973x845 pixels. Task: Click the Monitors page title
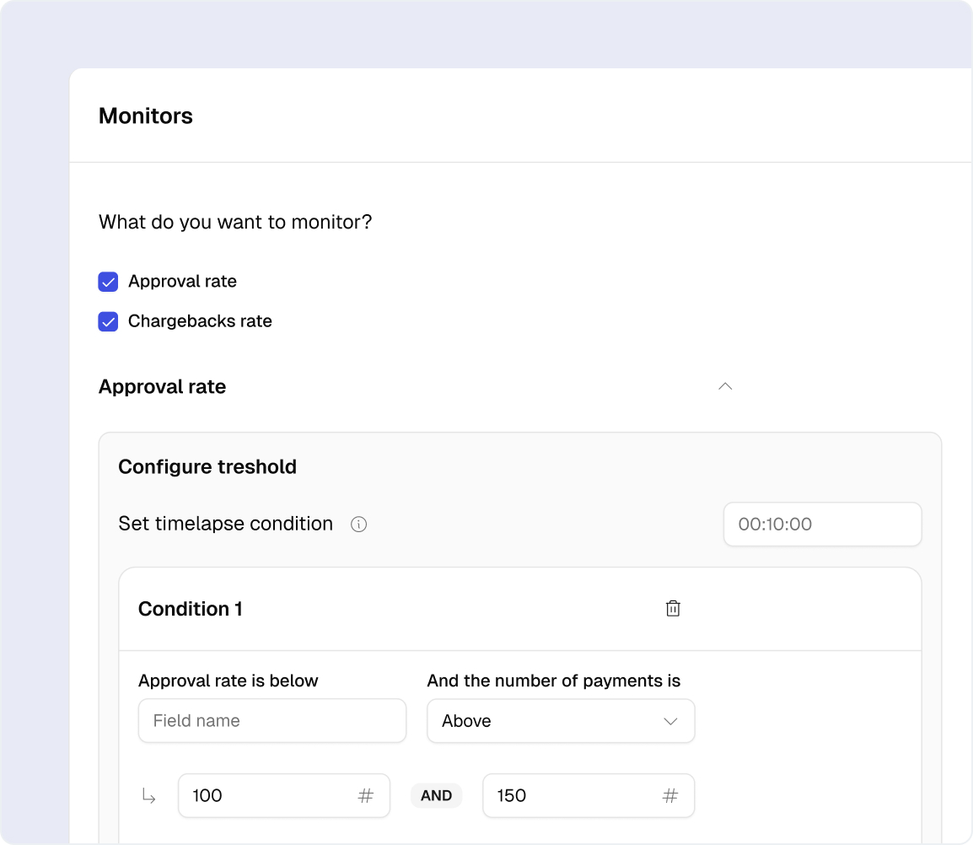[146, 116]
